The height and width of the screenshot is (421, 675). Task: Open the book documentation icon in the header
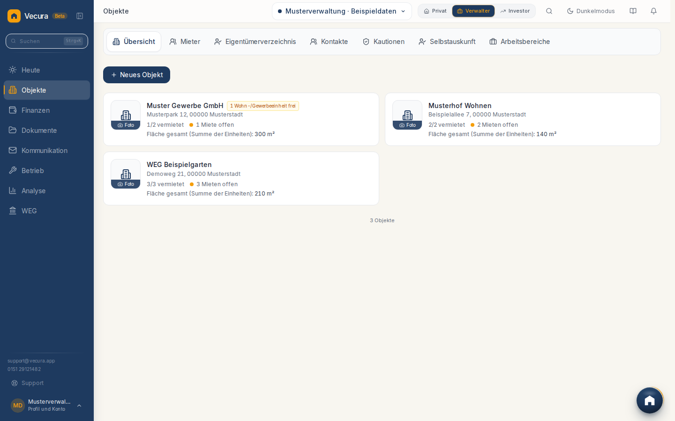point(633,11)
